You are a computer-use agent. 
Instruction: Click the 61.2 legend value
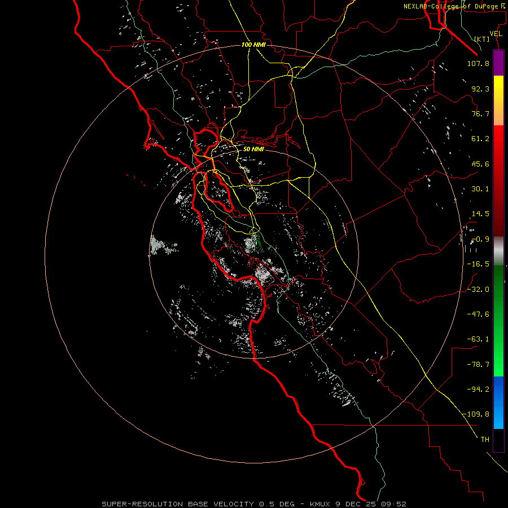coord(480,139)
